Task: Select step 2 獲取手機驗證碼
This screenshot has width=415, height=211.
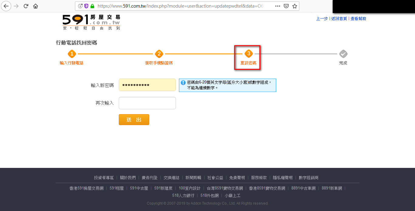Action: click(159, 57)
